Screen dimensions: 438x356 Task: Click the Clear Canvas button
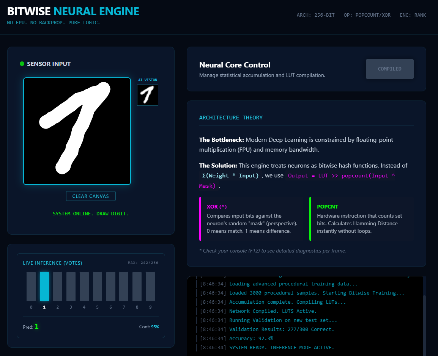(91, 196)
